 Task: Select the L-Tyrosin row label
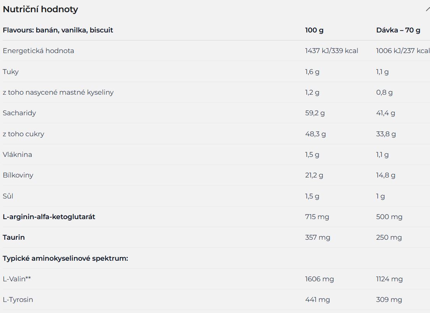point(18,300)
